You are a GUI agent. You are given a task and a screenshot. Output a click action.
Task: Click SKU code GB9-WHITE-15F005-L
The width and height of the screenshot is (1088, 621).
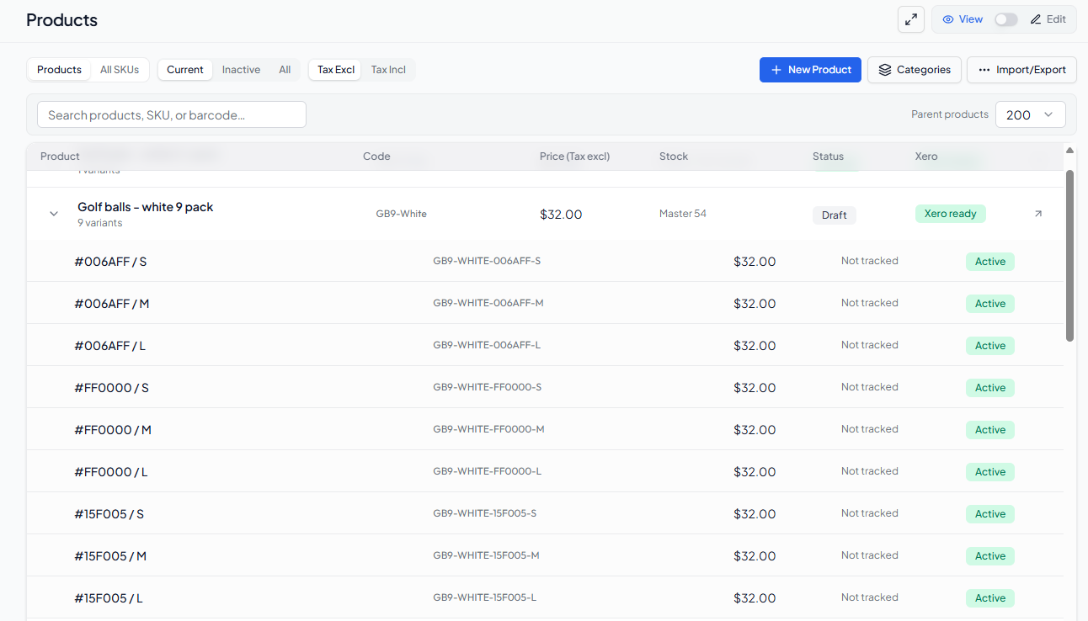[x=484, y=597]
